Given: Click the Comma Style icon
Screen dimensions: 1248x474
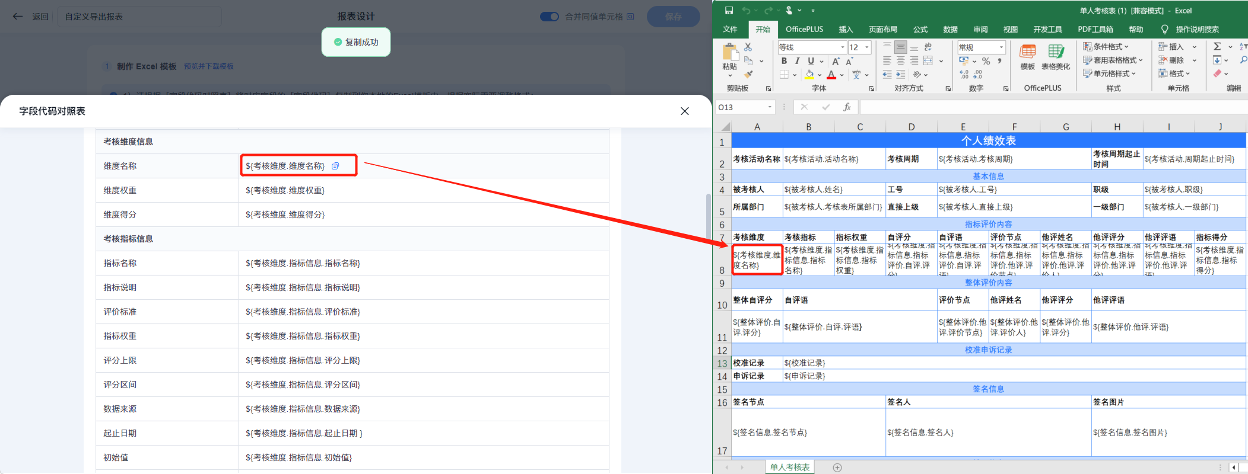Looking at the screenshot, I should pyautogui.click(x=1000, y=61).
